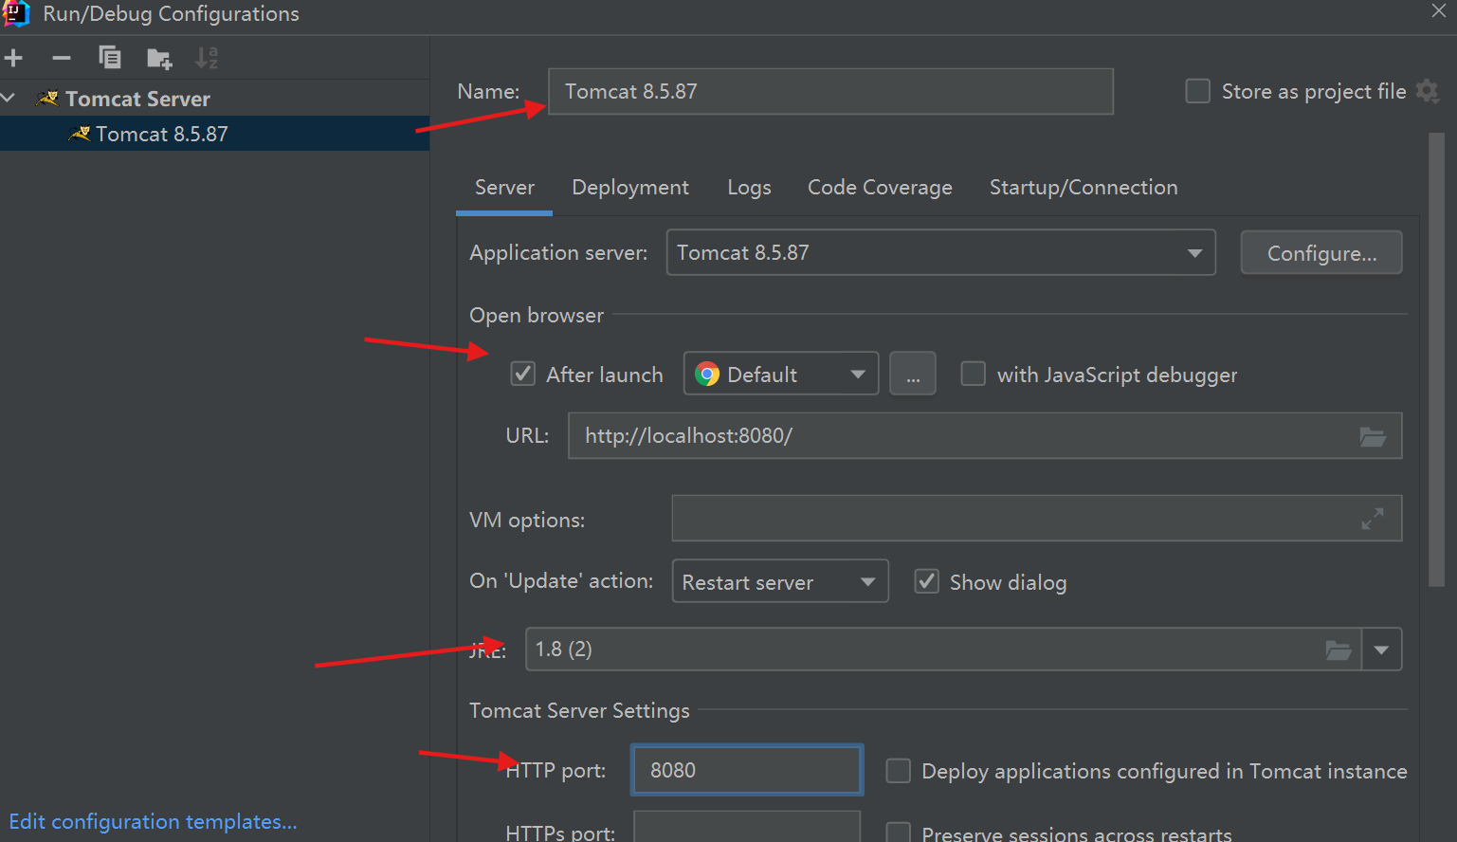Click Tomcat 8.5.87 item icon
Screen dimensions: 1457x842
80,134
